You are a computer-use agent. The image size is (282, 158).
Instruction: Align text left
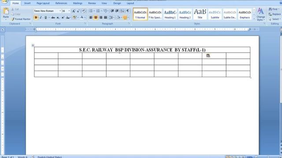point(91,18)
